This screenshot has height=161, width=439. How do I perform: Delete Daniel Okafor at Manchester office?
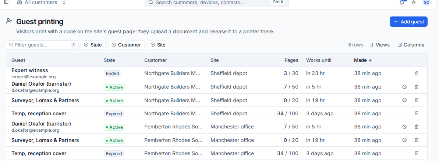(x=416, y=127)
